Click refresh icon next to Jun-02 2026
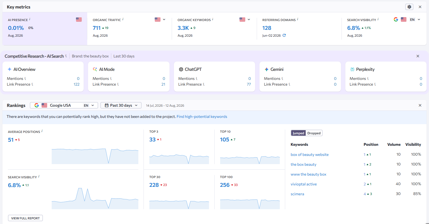The height and width of the screenshot is (224, 429). (284, 35)
